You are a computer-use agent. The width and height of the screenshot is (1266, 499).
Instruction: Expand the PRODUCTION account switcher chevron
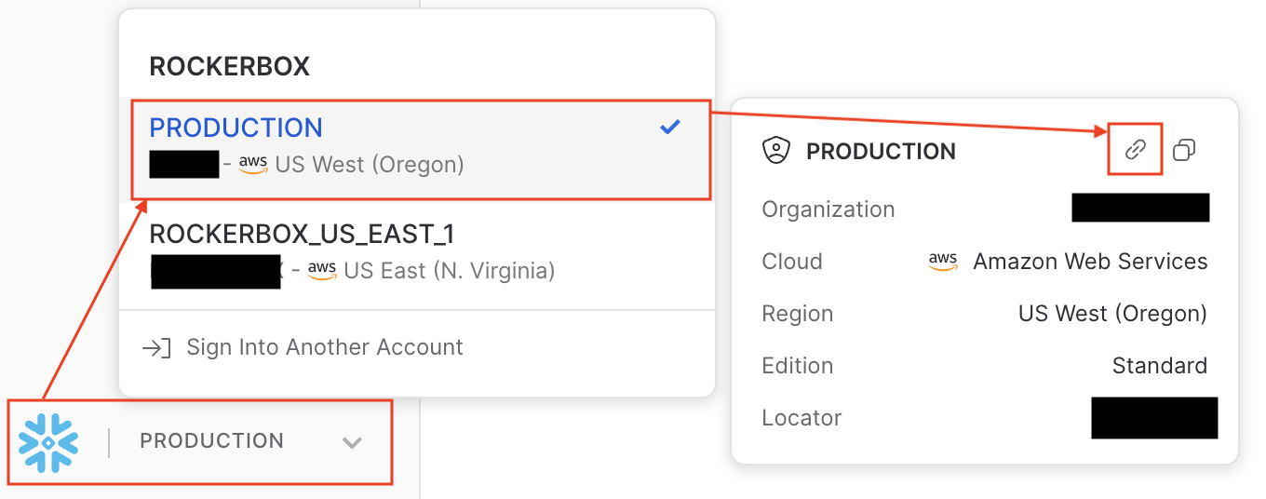coord(352,442)
